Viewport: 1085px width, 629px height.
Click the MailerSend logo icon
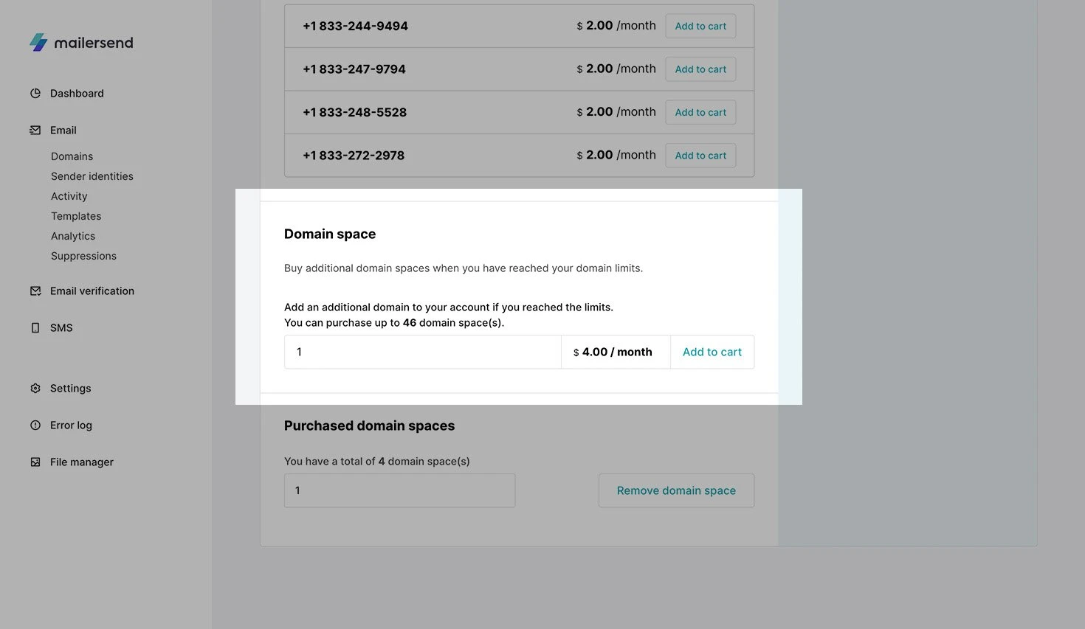(38, 42)
